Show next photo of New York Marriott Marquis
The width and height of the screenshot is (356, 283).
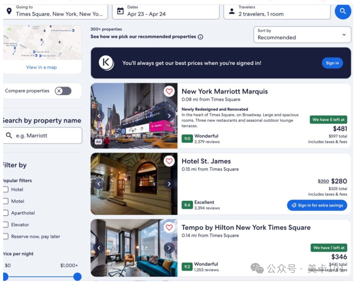[169, 116]
